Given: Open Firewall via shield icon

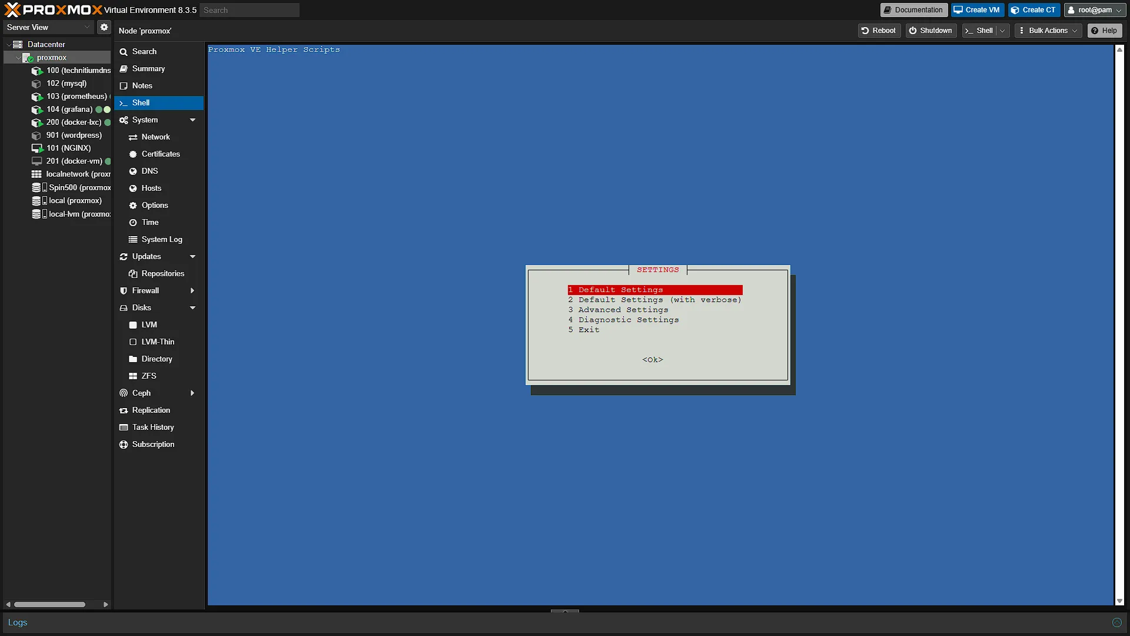Looking at the screenshot, I should coord(124,291).
